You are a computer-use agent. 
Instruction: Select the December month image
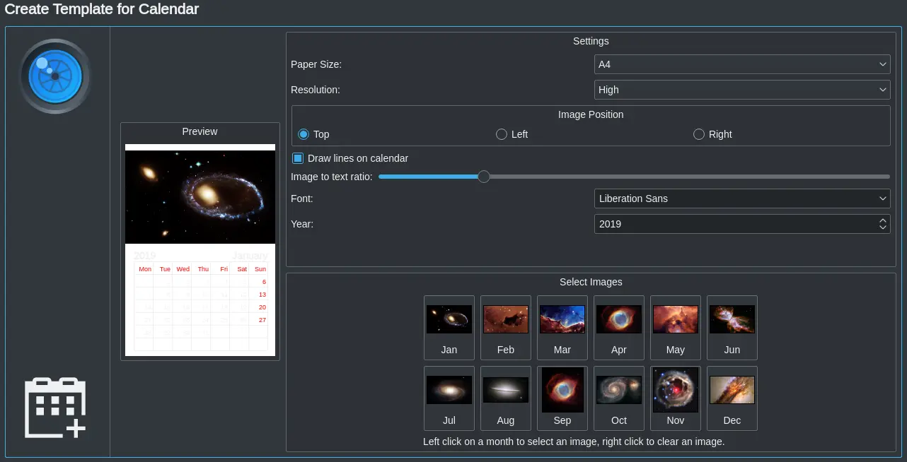[732, 389]
